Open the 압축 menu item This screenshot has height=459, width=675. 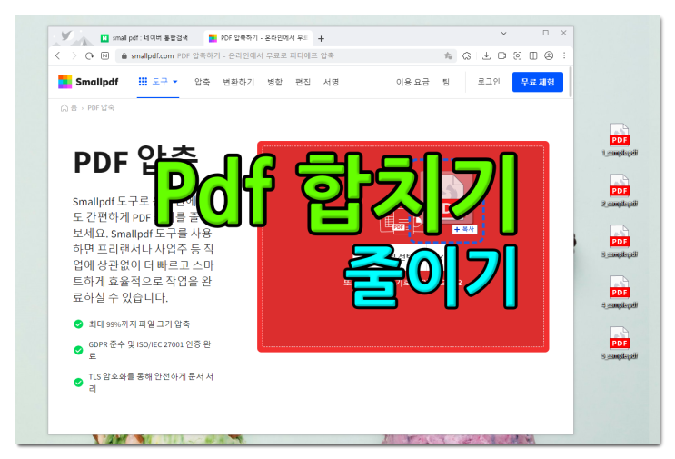(x=202, y=82)
